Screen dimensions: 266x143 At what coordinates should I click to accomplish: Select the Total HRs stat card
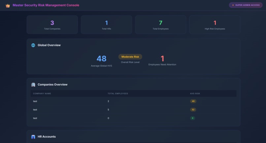(x=106, y=25)
